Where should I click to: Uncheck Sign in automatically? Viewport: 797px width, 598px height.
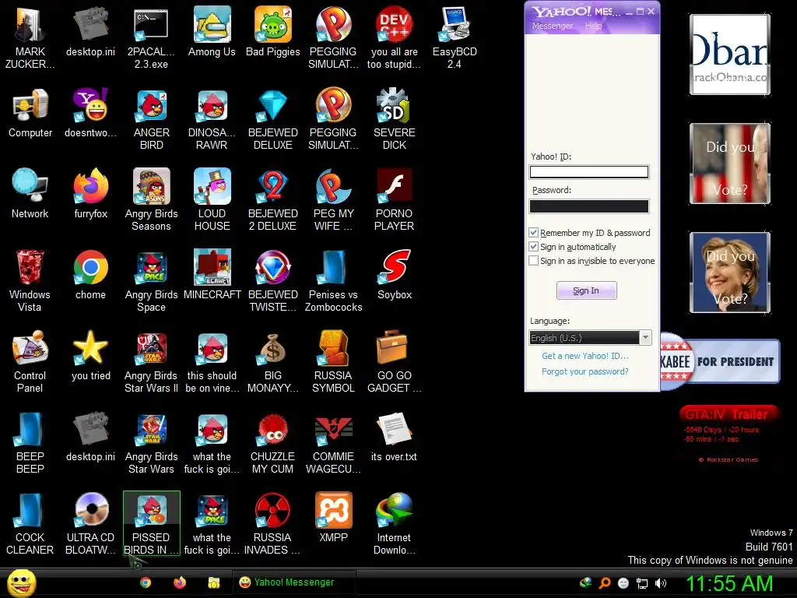pos(533,247)
